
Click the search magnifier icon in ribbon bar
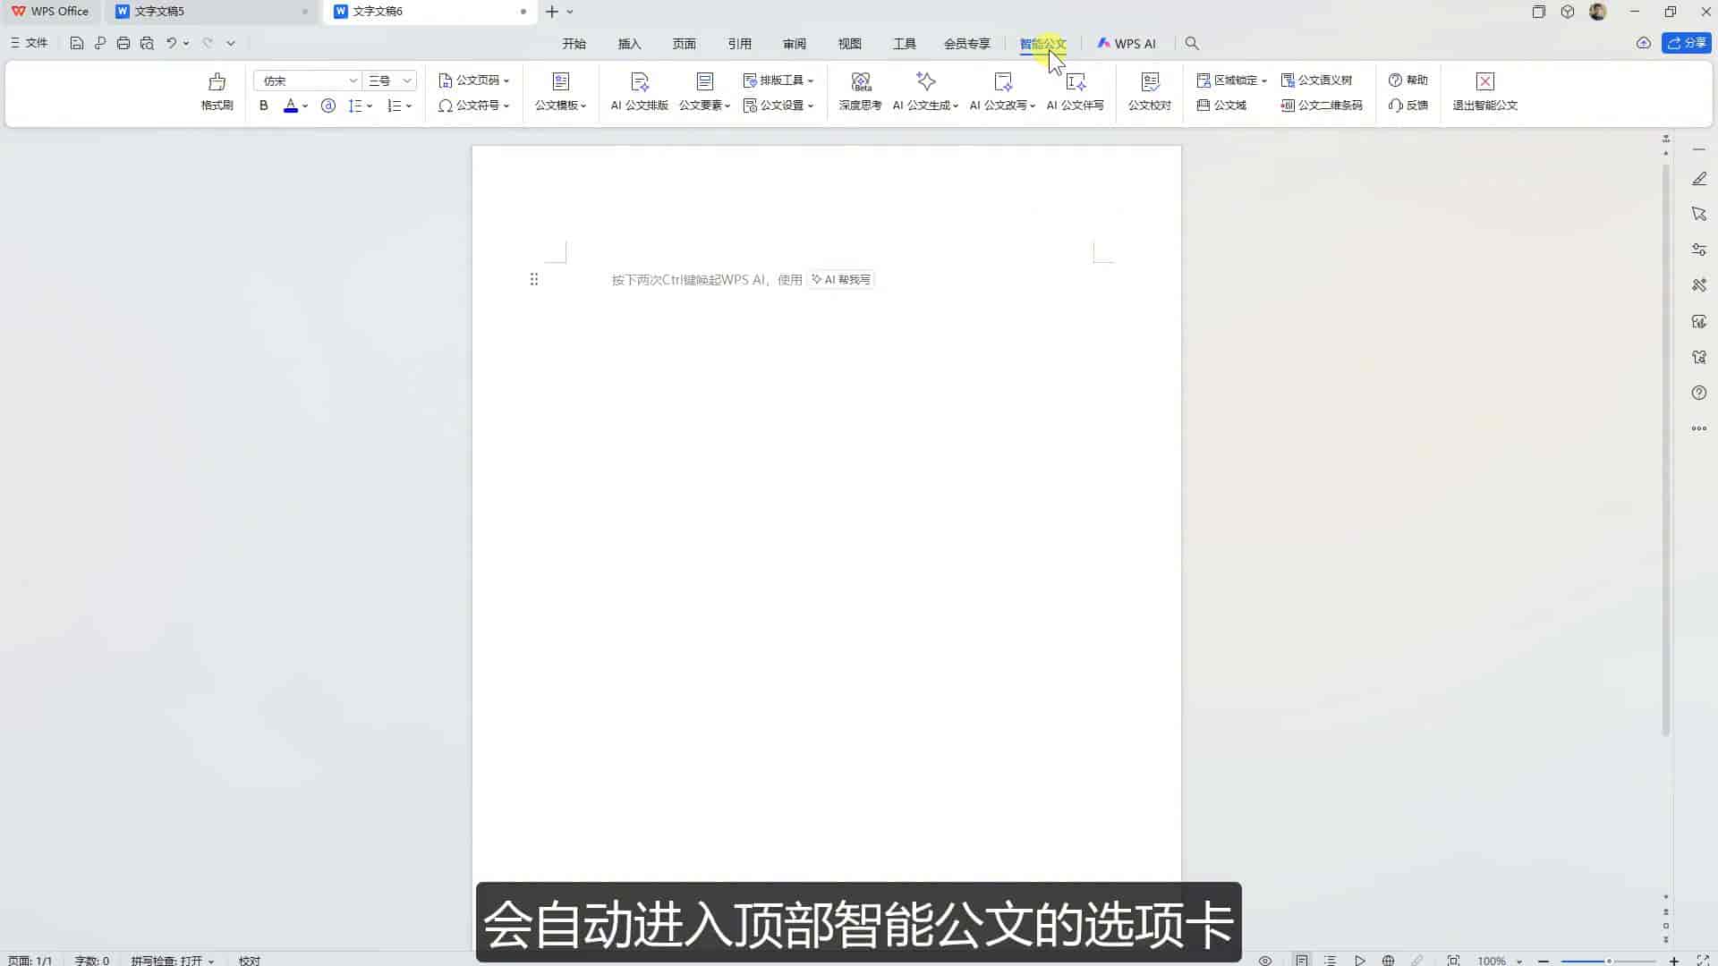[1192, 43]
